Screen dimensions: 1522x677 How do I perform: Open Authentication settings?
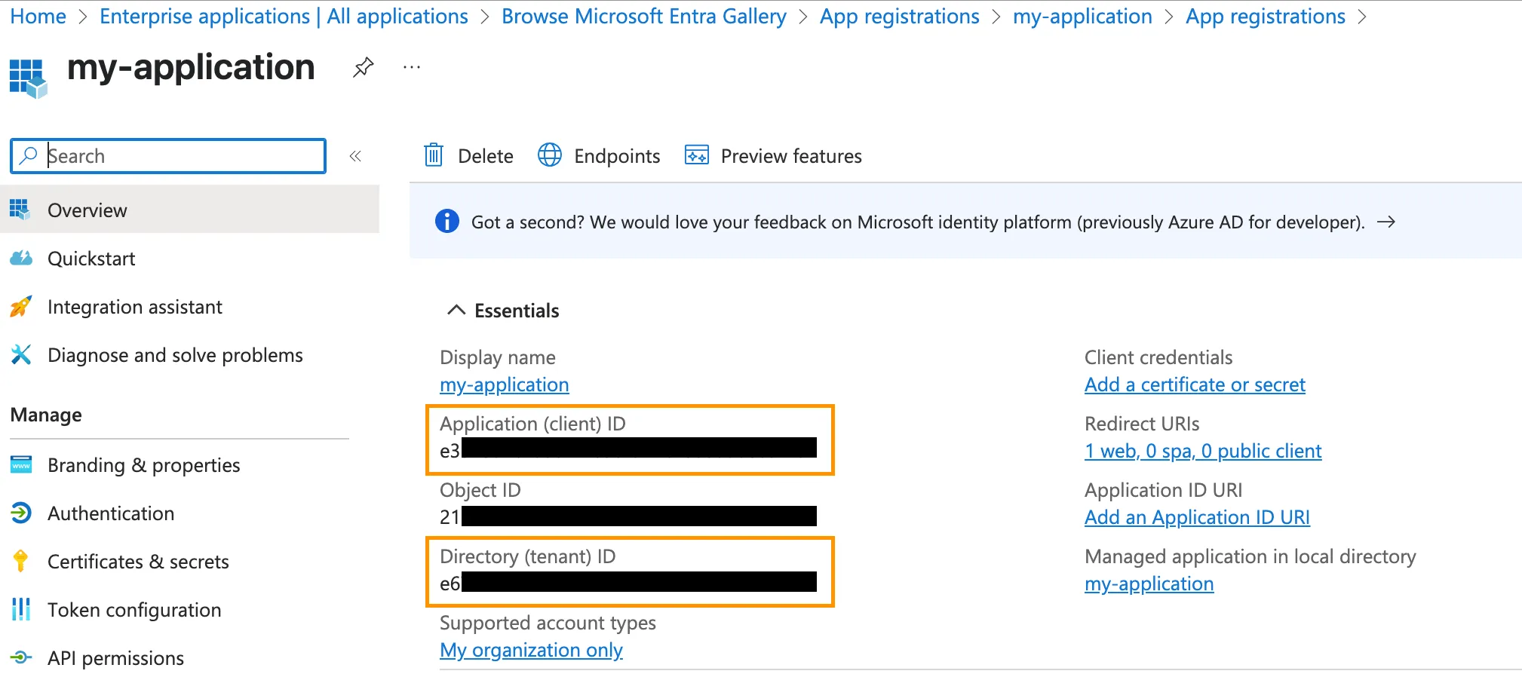[111, 513]
